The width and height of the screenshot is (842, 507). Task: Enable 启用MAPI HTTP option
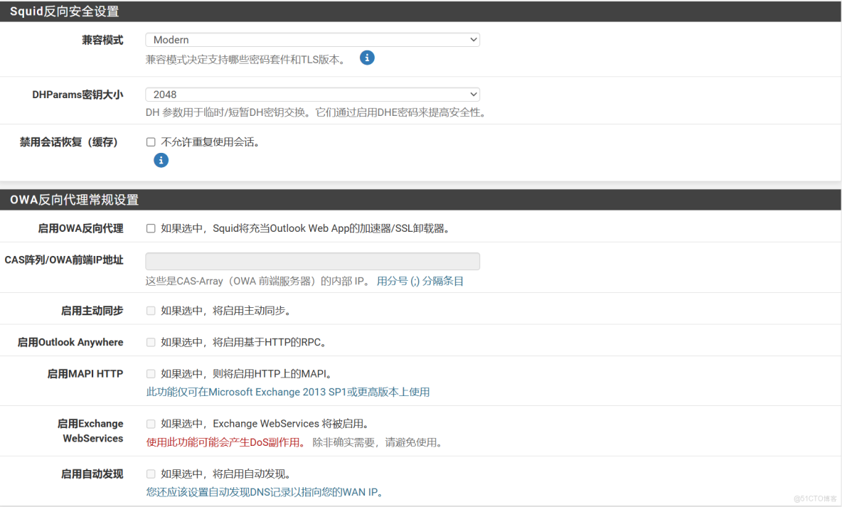pyautogui.click(x=150, y=373)
